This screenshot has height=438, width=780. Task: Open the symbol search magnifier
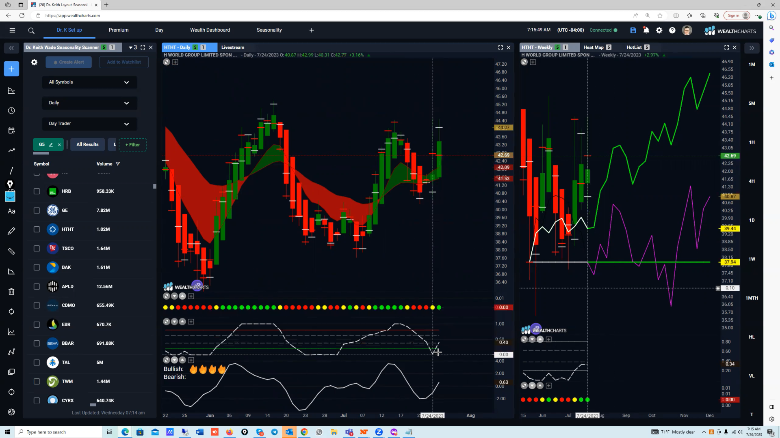tap(31, 30)
